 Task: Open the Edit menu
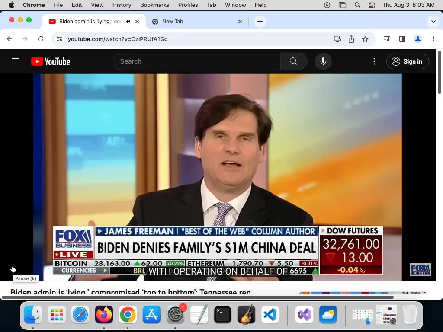click(x=77, y=5)
